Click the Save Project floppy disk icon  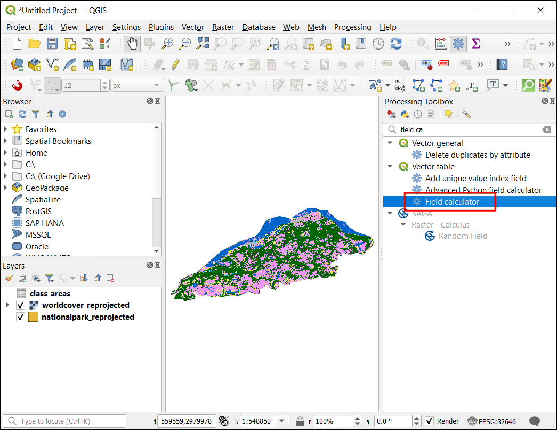coord(52,44)
